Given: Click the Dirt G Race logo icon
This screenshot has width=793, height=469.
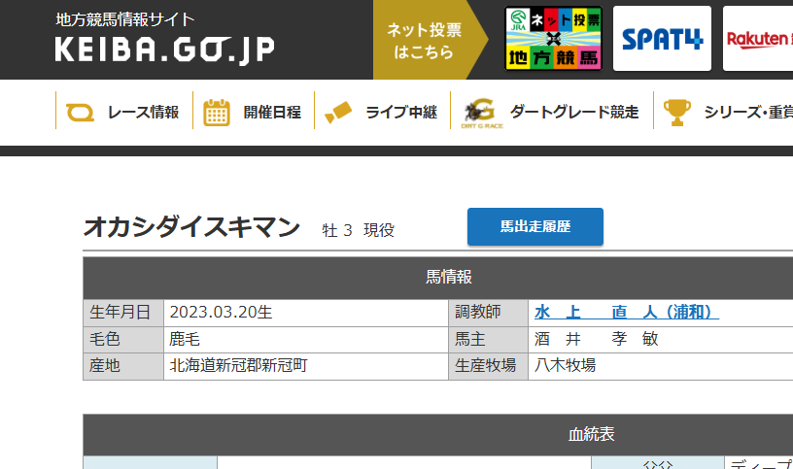Looking at the screenshot, I should coord(481,114).
